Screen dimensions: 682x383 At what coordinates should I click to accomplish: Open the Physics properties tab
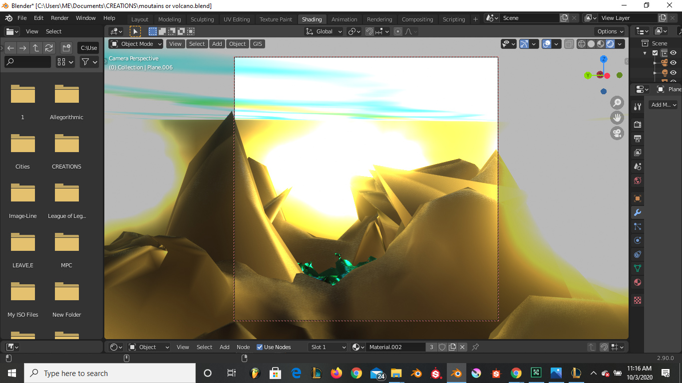pyautogui.click(x=638, y=240)
